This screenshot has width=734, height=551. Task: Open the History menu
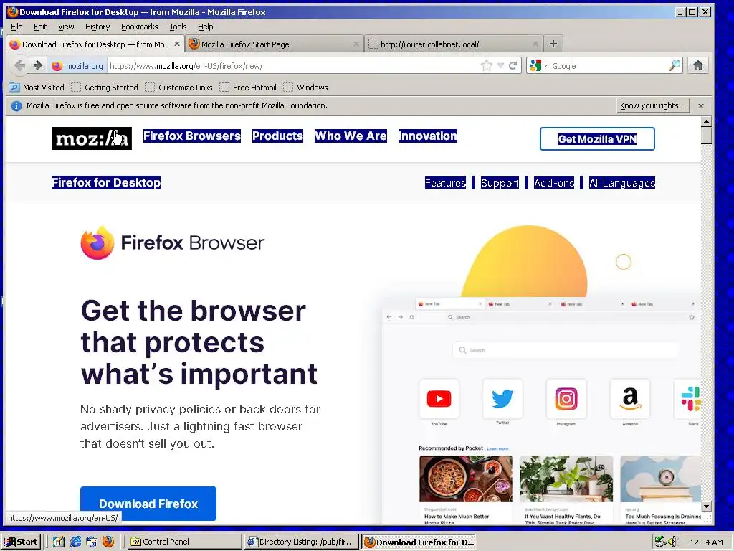point(97,27)
